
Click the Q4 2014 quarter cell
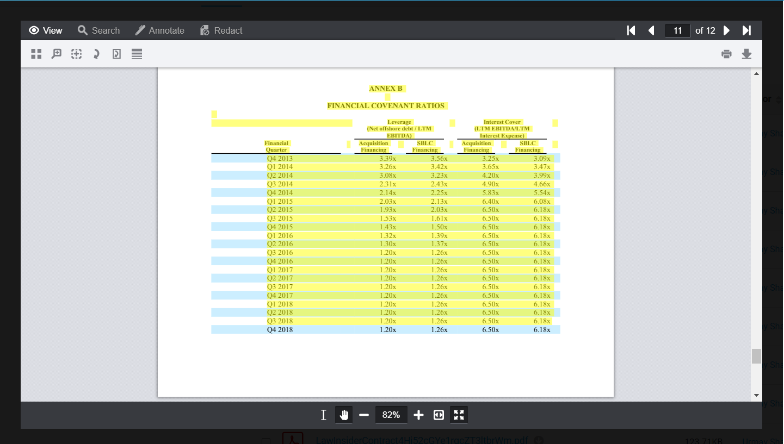tap(280, 193)
